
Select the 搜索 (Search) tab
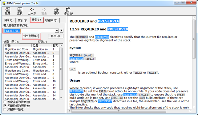(37, 20)
